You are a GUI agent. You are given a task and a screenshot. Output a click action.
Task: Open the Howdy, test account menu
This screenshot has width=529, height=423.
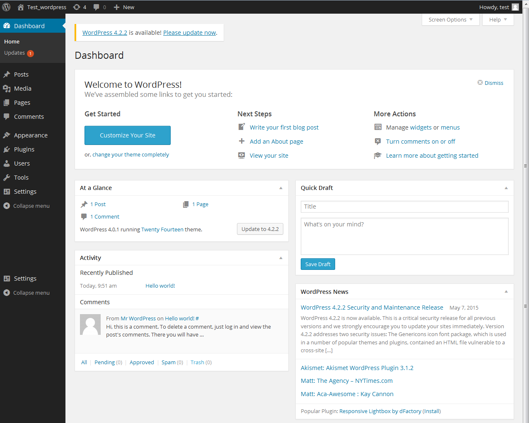point(499,7)
